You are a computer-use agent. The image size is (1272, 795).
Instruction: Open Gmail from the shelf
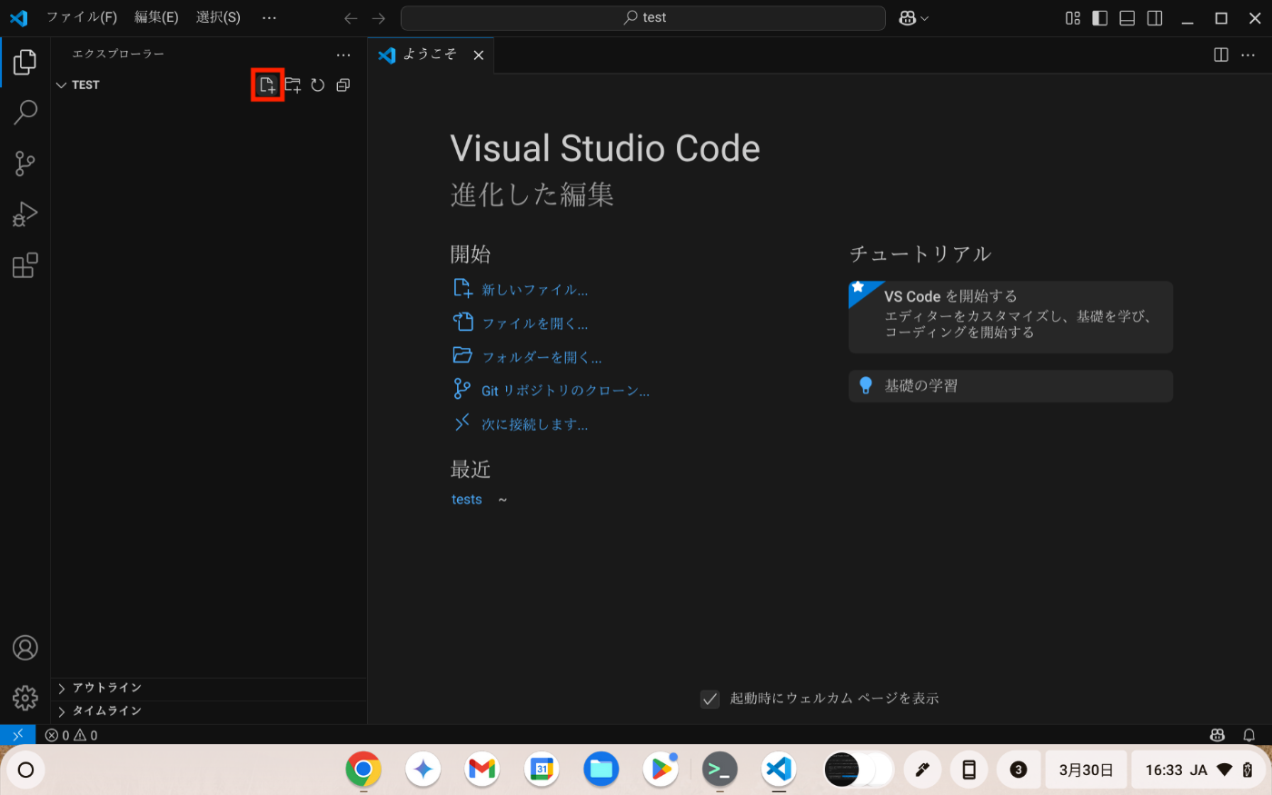pyautogui.click(x=482, y=770)
